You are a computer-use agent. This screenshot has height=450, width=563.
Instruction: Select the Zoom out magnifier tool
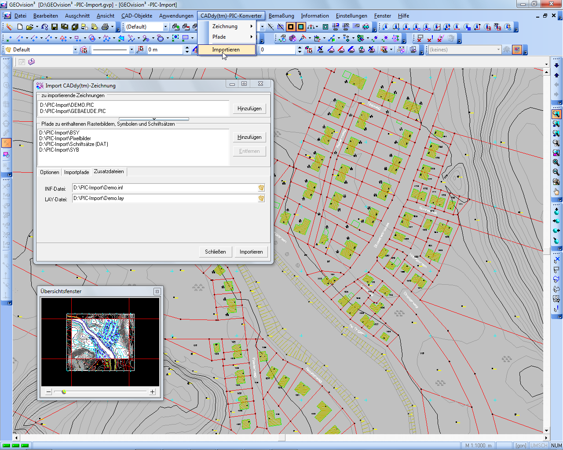click(x=556, y=172)
